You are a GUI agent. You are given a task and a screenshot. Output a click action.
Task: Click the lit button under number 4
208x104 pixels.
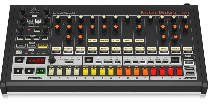[143, 62]
